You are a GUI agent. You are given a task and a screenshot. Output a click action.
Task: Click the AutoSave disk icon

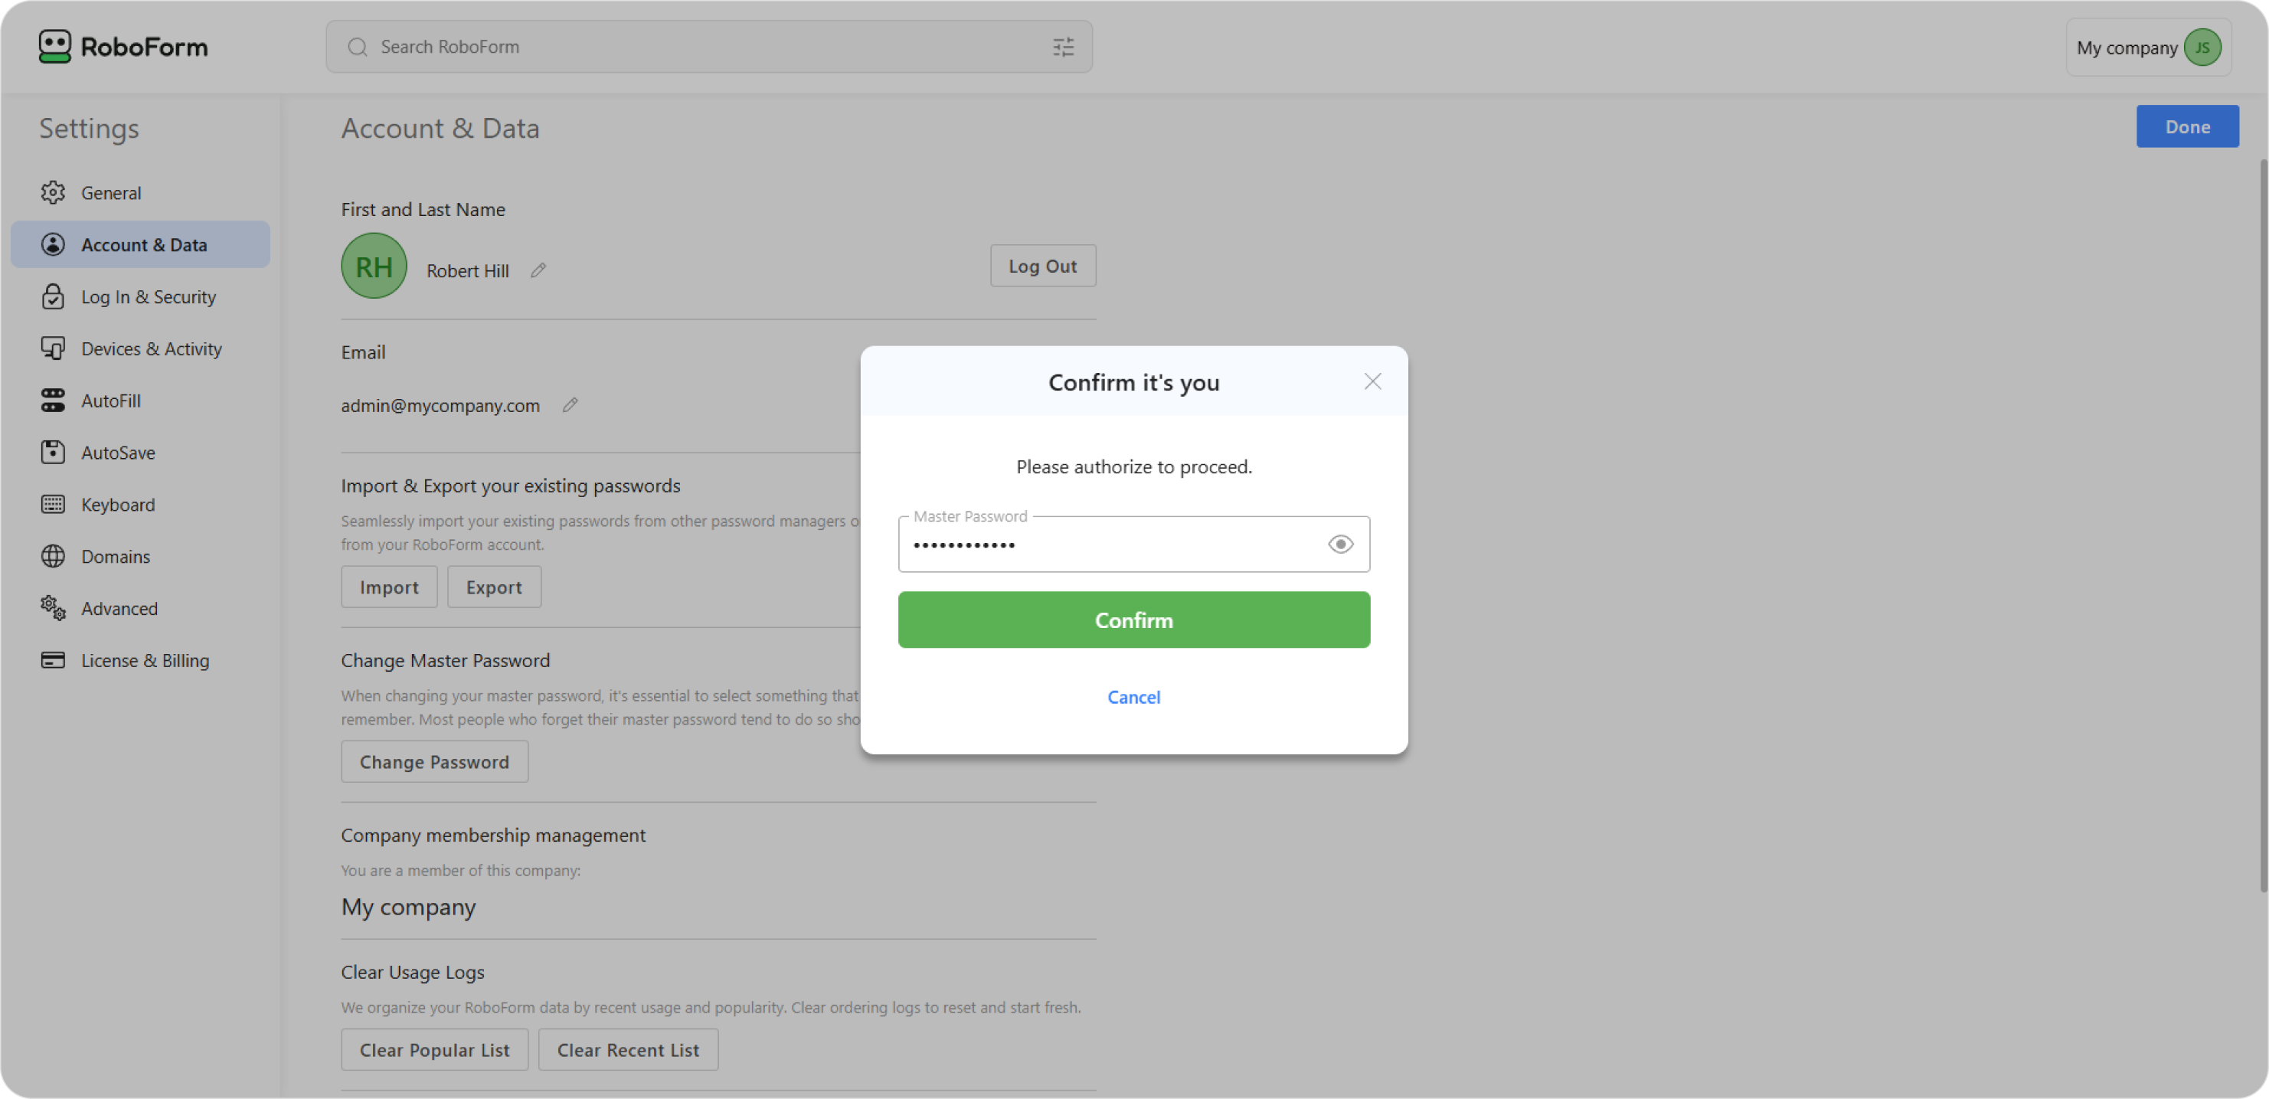click(x=53, y=452)
